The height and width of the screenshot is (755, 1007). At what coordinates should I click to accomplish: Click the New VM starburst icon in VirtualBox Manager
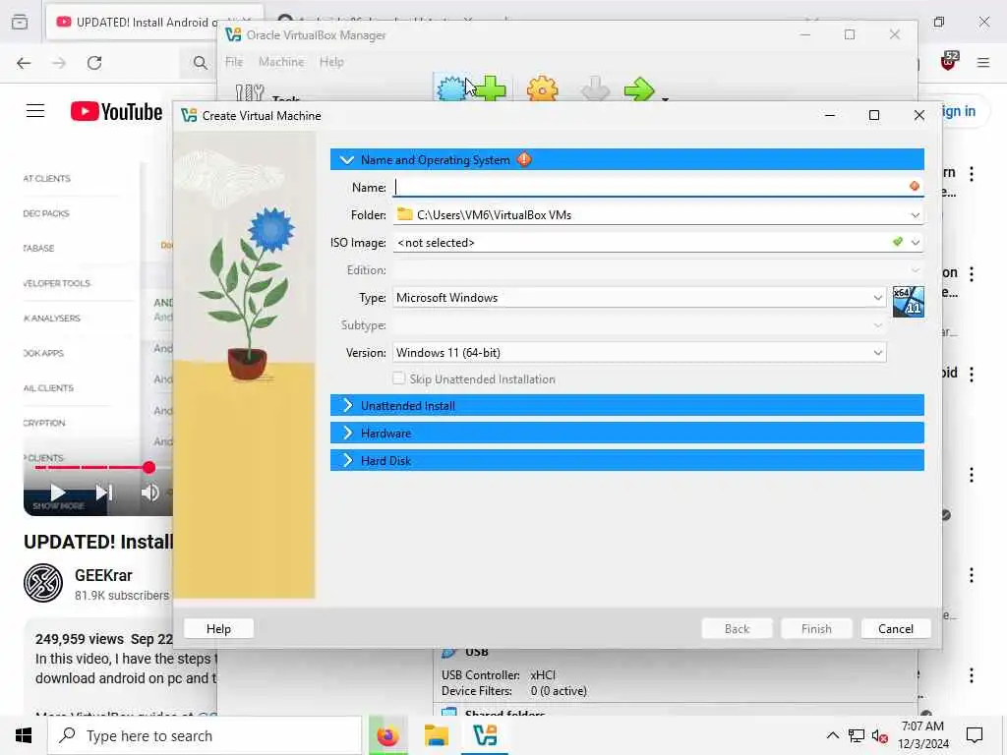pos(451,89)
